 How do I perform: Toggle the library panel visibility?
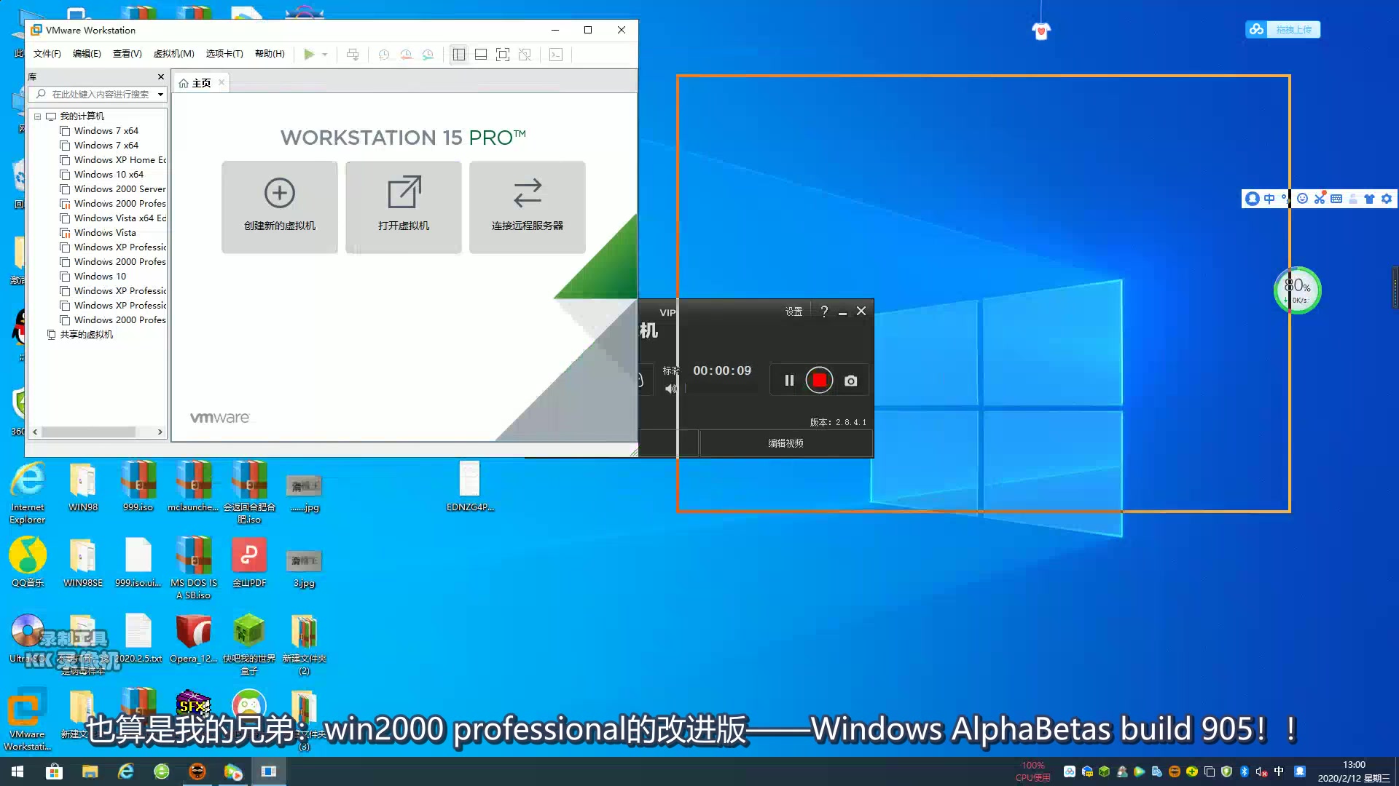[x=459, y=54]
